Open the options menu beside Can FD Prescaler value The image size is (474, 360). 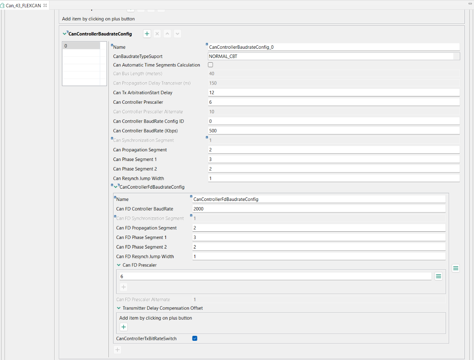pos(438,276)
